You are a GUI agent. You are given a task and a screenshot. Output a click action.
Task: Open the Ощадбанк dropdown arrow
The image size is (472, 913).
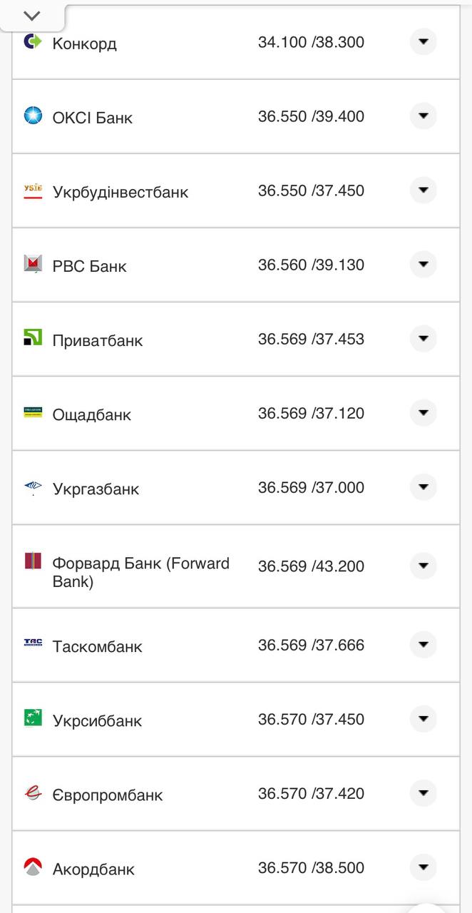point(423,413)
